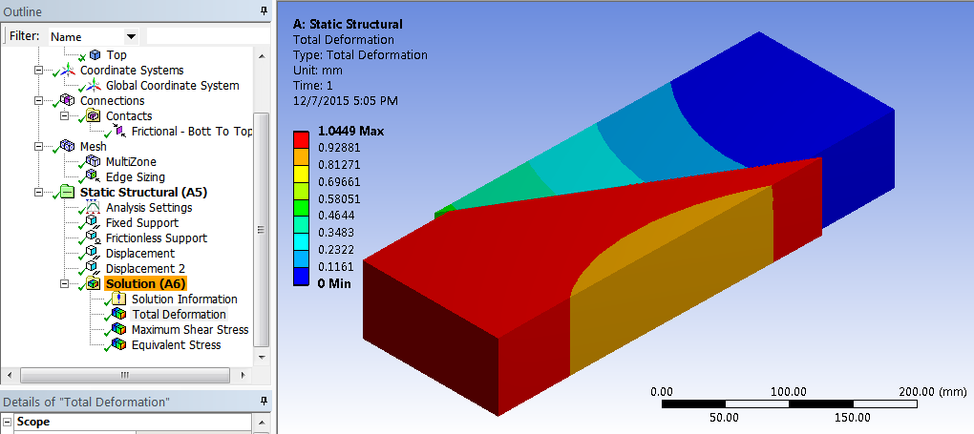The width and height of the screenshot is (974, 434).
Task: Collapse the Contacts branch
Action: click(x=65, y=115)
